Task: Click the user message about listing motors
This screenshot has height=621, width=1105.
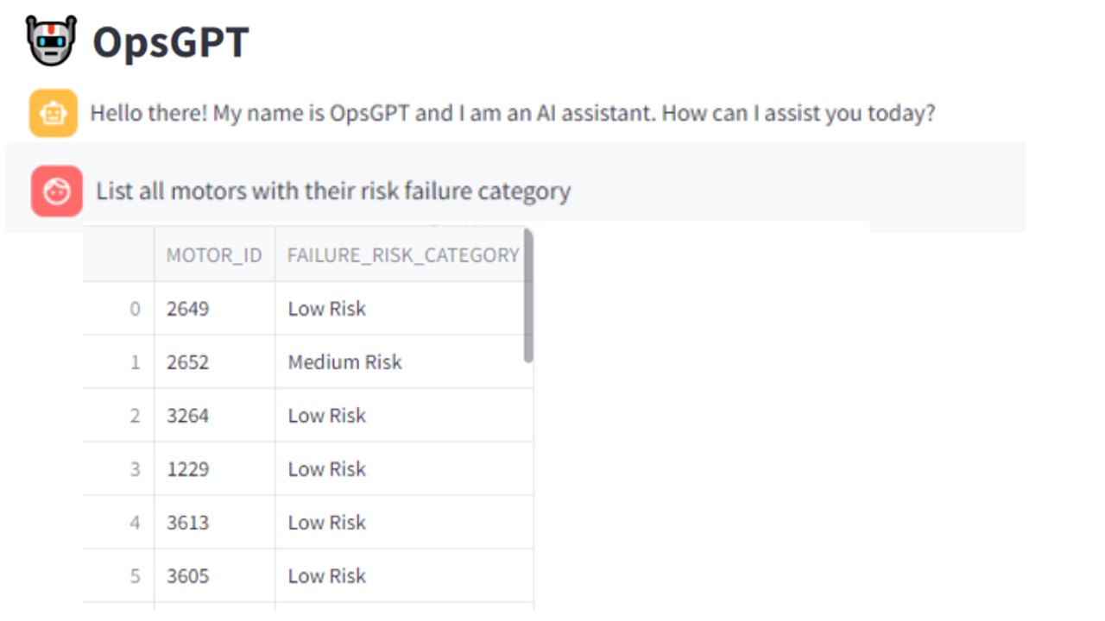Action: tap(333, 191)
